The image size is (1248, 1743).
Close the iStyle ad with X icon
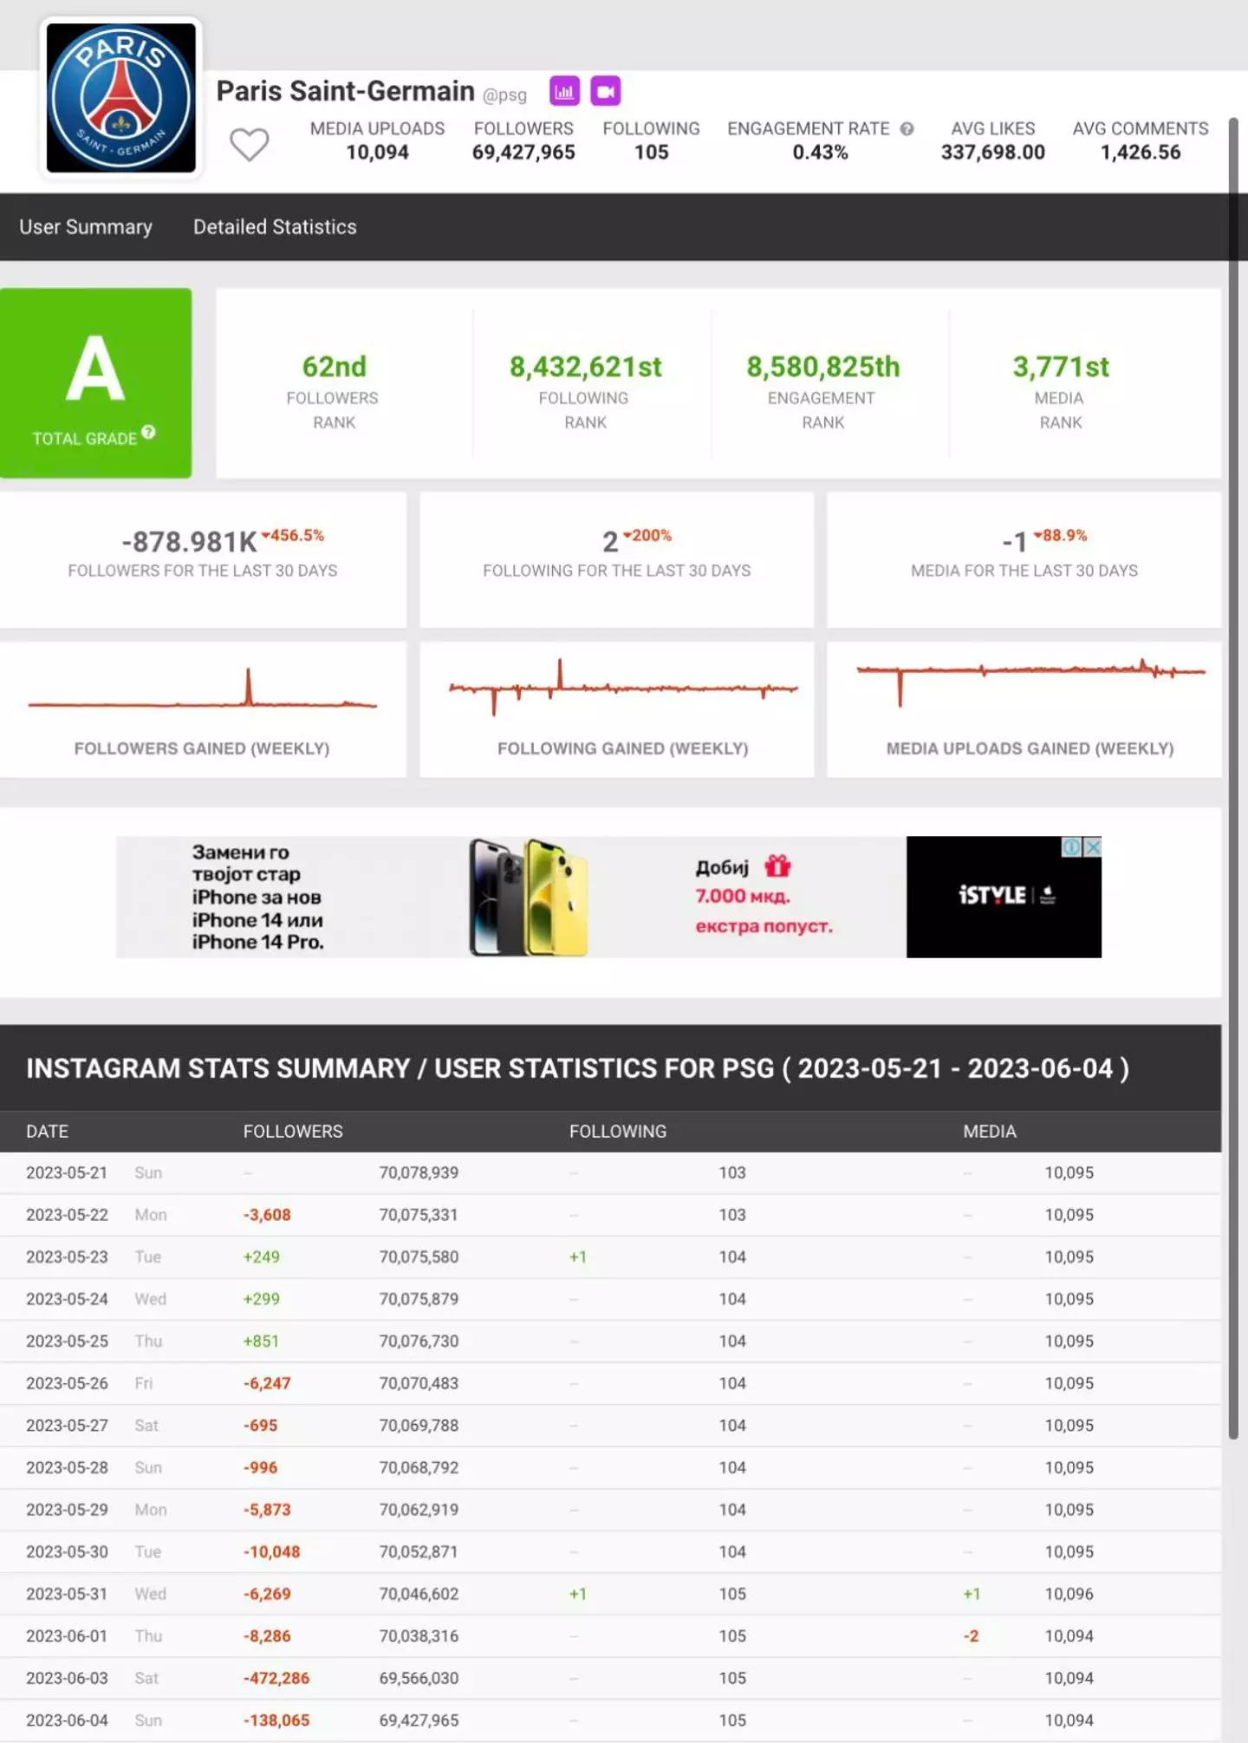click(x=1093, y=847)
